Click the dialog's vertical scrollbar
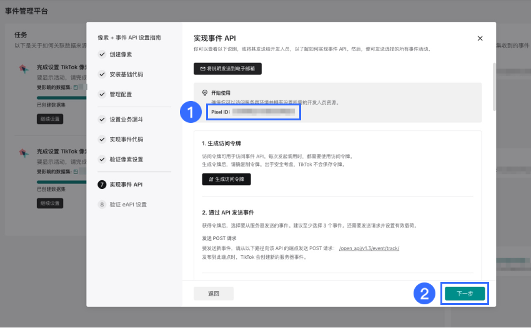This screenshot has height=328, width=531. [494, 87]
